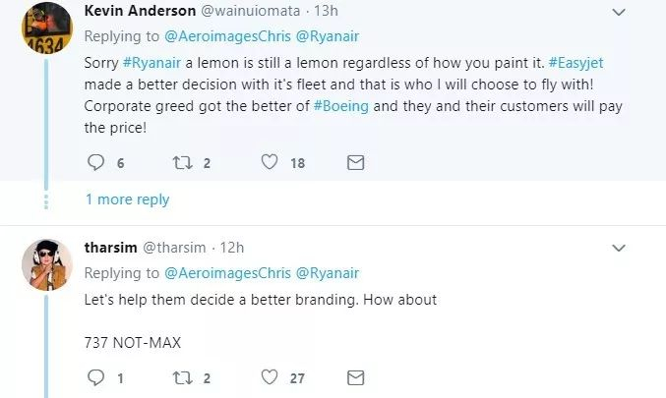
Task: Open Kevin Anderson's profile picture
Action: tap(46, 28)
